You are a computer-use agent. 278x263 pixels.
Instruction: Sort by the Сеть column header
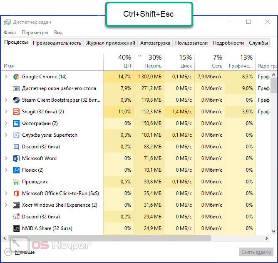click(210, 62)
